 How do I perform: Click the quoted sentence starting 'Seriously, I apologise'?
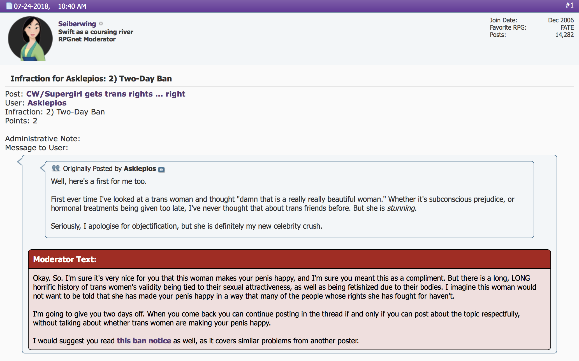(x=187, y=226)
